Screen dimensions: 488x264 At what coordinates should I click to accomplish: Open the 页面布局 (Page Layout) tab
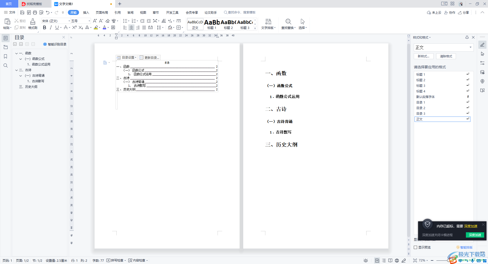pos(102,12)
